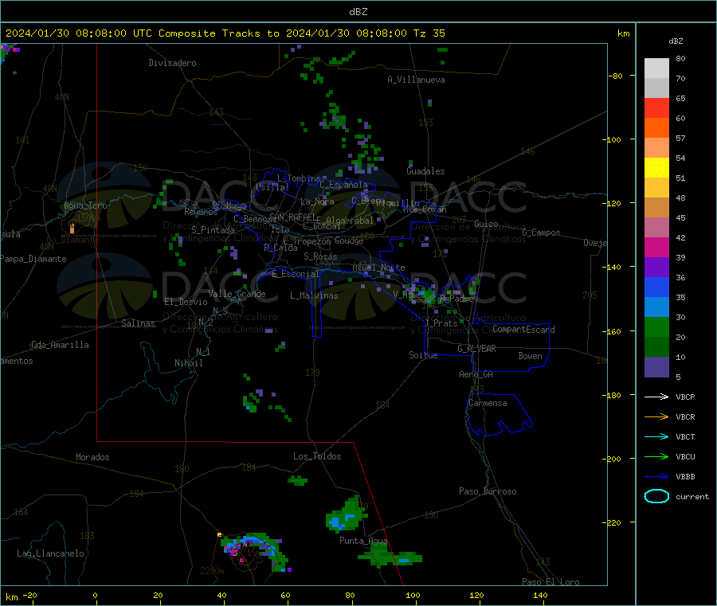This screenshot has width=717, height=606.
Task: Click the CompantEscard map label
Action: 523,330
